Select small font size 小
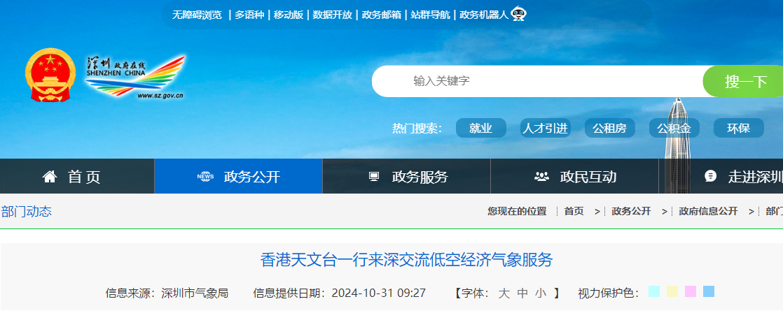Viewport: 783px width, 334px height. pos(541,293)
